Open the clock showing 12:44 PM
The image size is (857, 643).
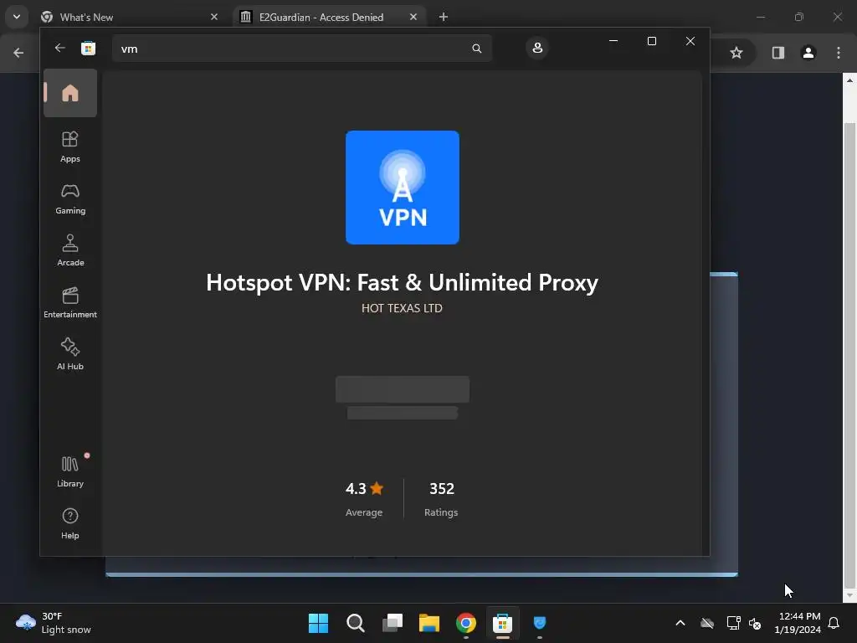(x=798, y=623)
